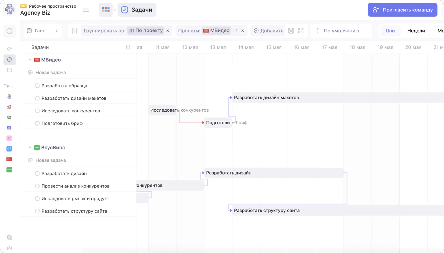Click the 'Разработать дизайн' Gantt bar

[x=273, y=173]
